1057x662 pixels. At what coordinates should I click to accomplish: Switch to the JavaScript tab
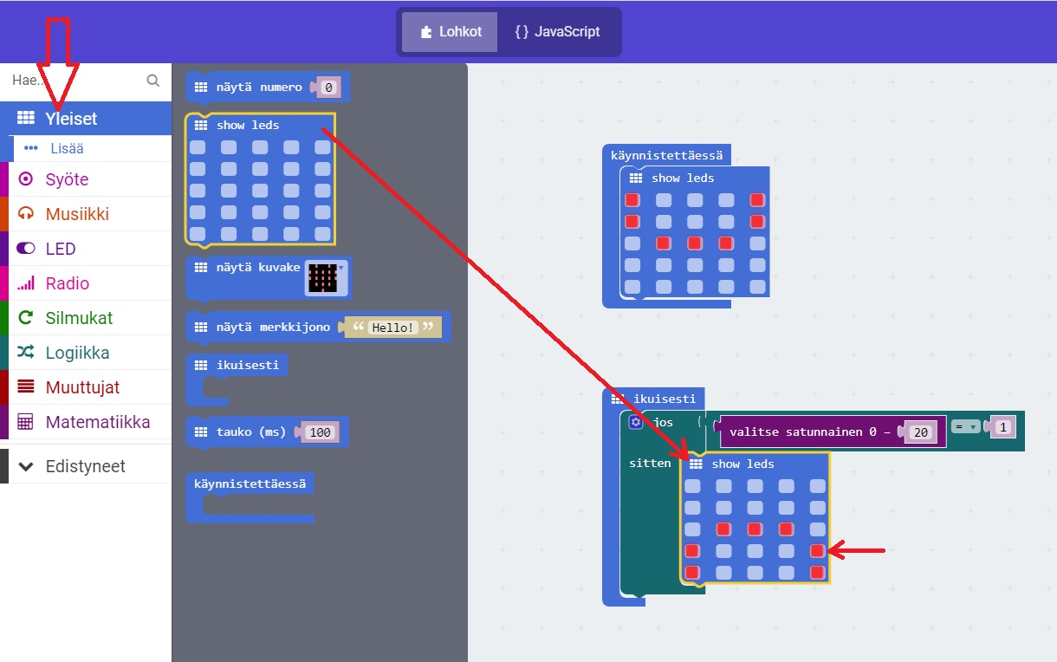[x=557, y=32]
